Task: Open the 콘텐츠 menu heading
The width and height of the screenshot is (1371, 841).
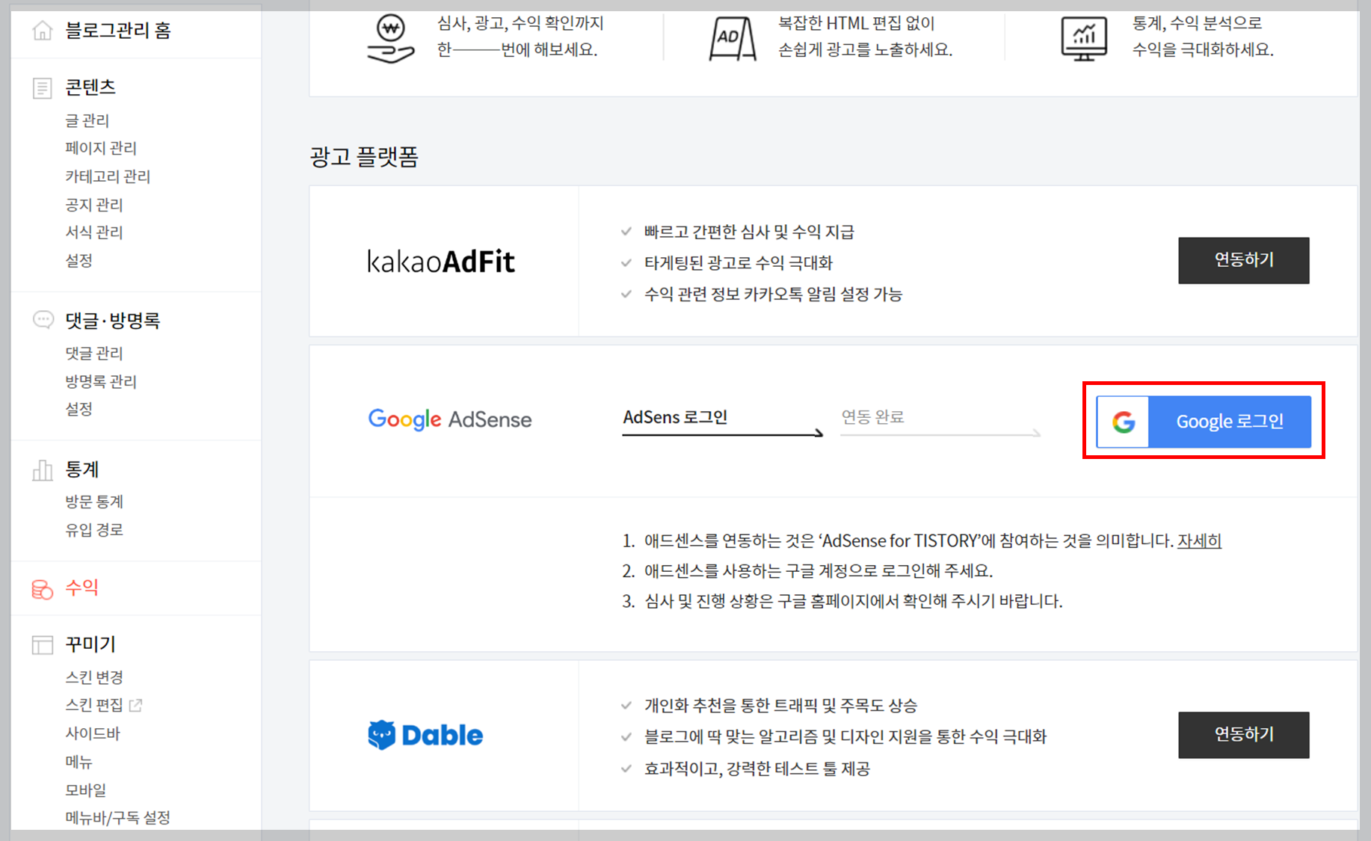Action: 90,87
